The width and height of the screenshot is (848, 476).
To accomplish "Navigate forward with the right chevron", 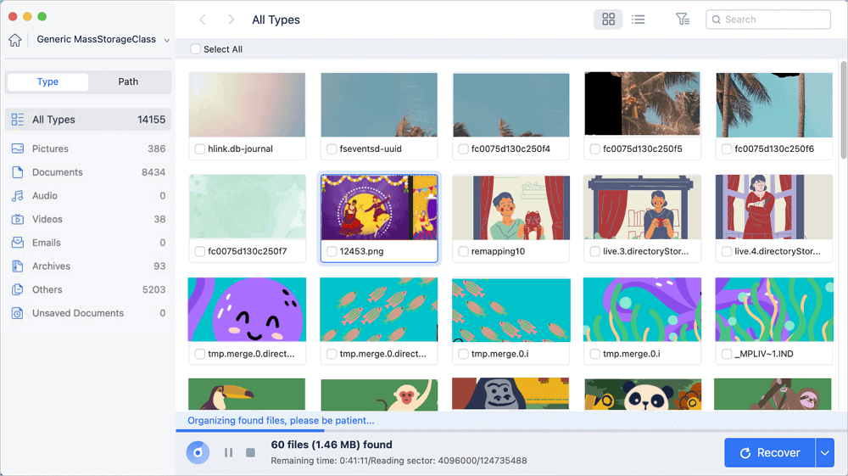I will pos(231,20).
